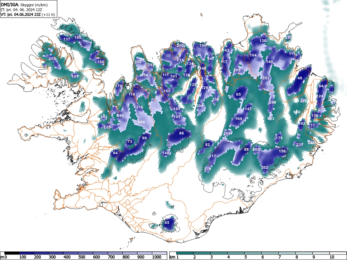The image size is (347, 260).
Task: Click the visibility value 175 on the map
Action: tap(279, 138)
